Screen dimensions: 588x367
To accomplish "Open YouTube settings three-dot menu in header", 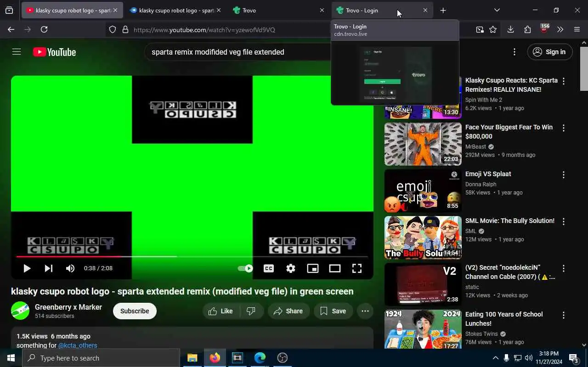I will tap(514, 52).
